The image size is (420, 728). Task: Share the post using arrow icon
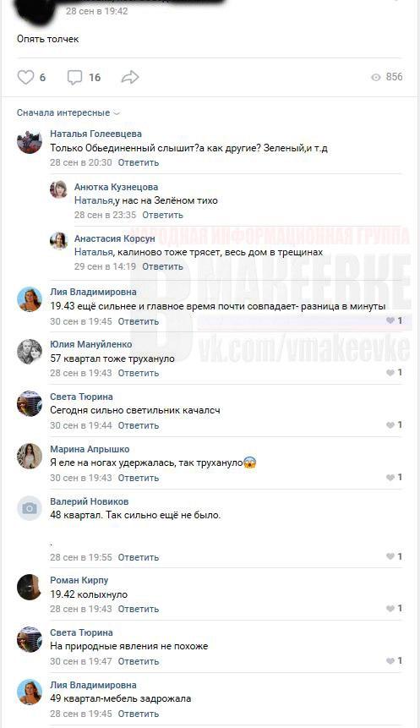click(130, 77)
